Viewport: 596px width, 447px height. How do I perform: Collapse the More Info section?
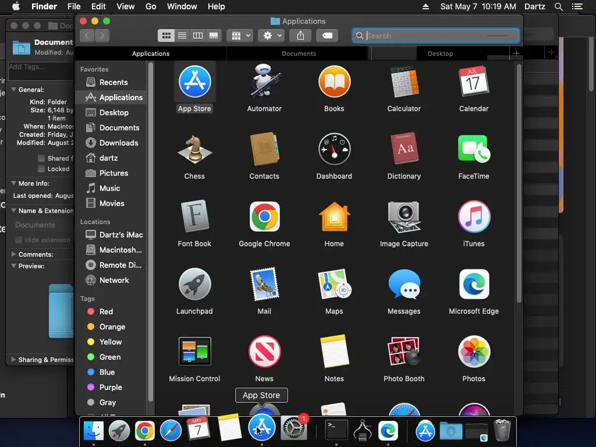[14, 183]
